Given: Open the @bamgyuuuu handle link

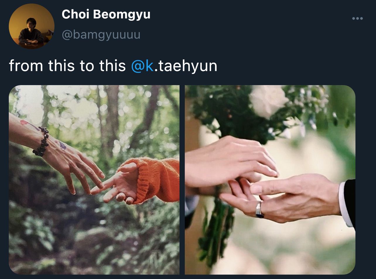Looking at the screenshot, I should [x=101, y=35].
